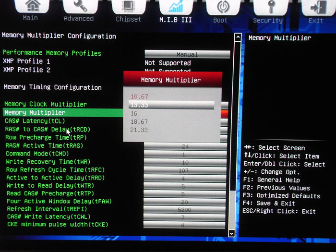This screenshot has height=252, width=336.
Task: Click the scrollbar up arrow
Action: click(x=238, y=37)
